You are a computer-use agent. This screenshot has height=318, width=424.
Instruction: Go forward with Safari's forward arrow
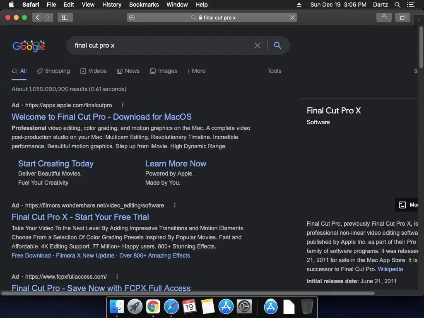(48, 17)
